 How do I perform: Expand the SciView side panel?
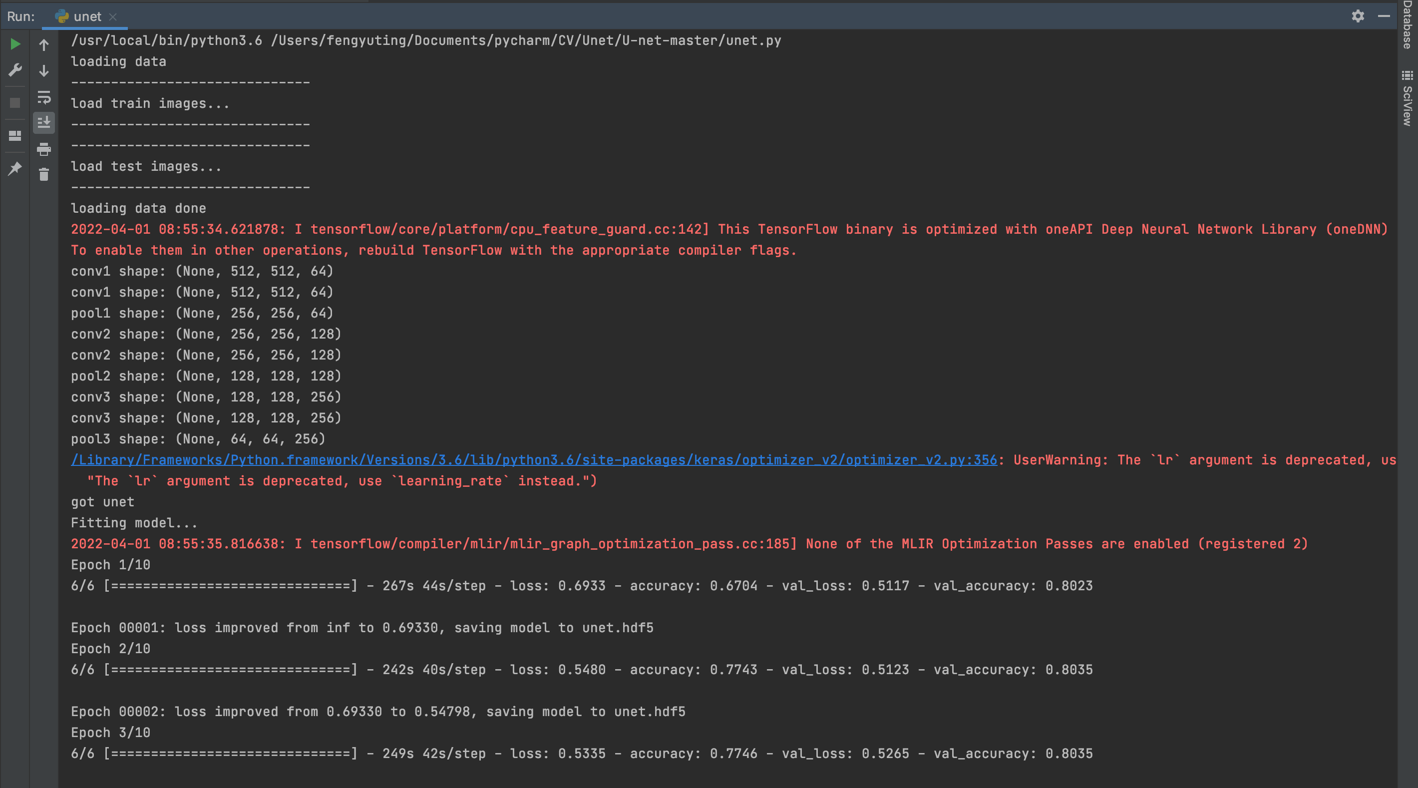[1408, 99]
